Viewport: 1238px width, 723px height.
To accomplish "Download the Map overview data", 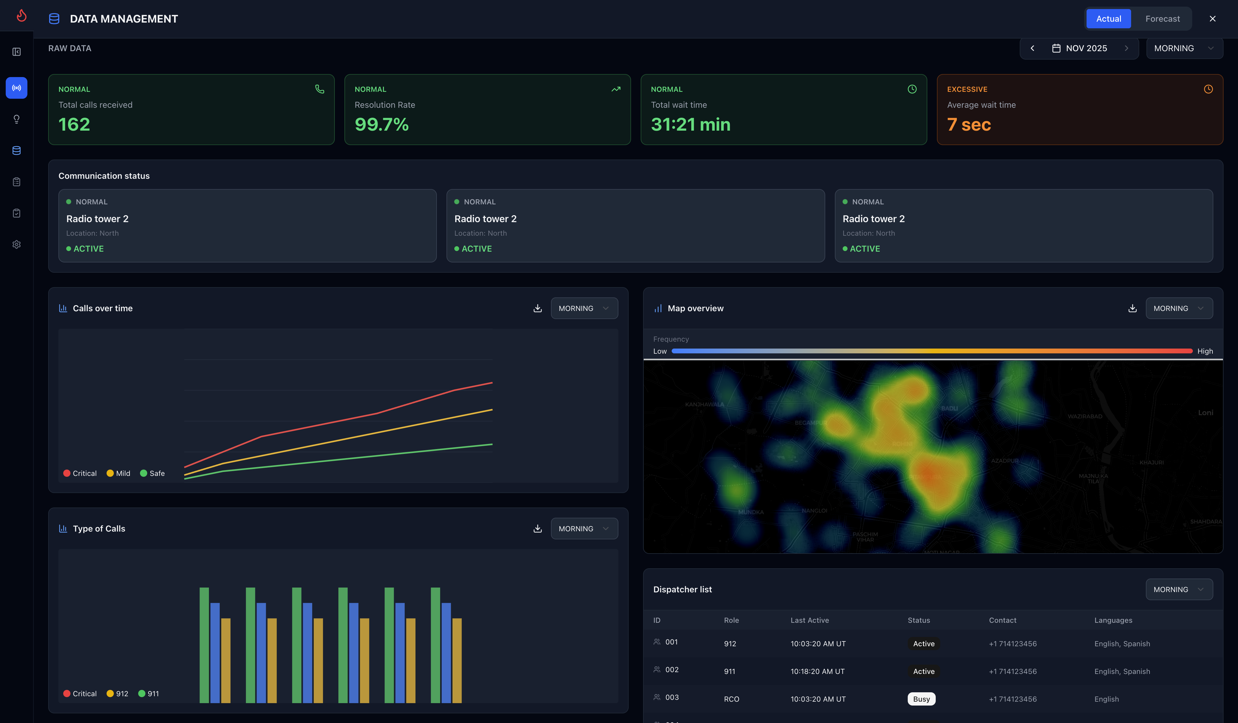I will (x=1132, y=309).
